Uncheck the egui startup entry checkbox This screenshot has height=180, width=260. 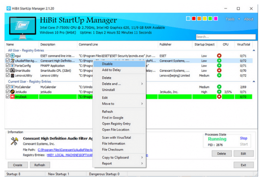coord(8,55)
